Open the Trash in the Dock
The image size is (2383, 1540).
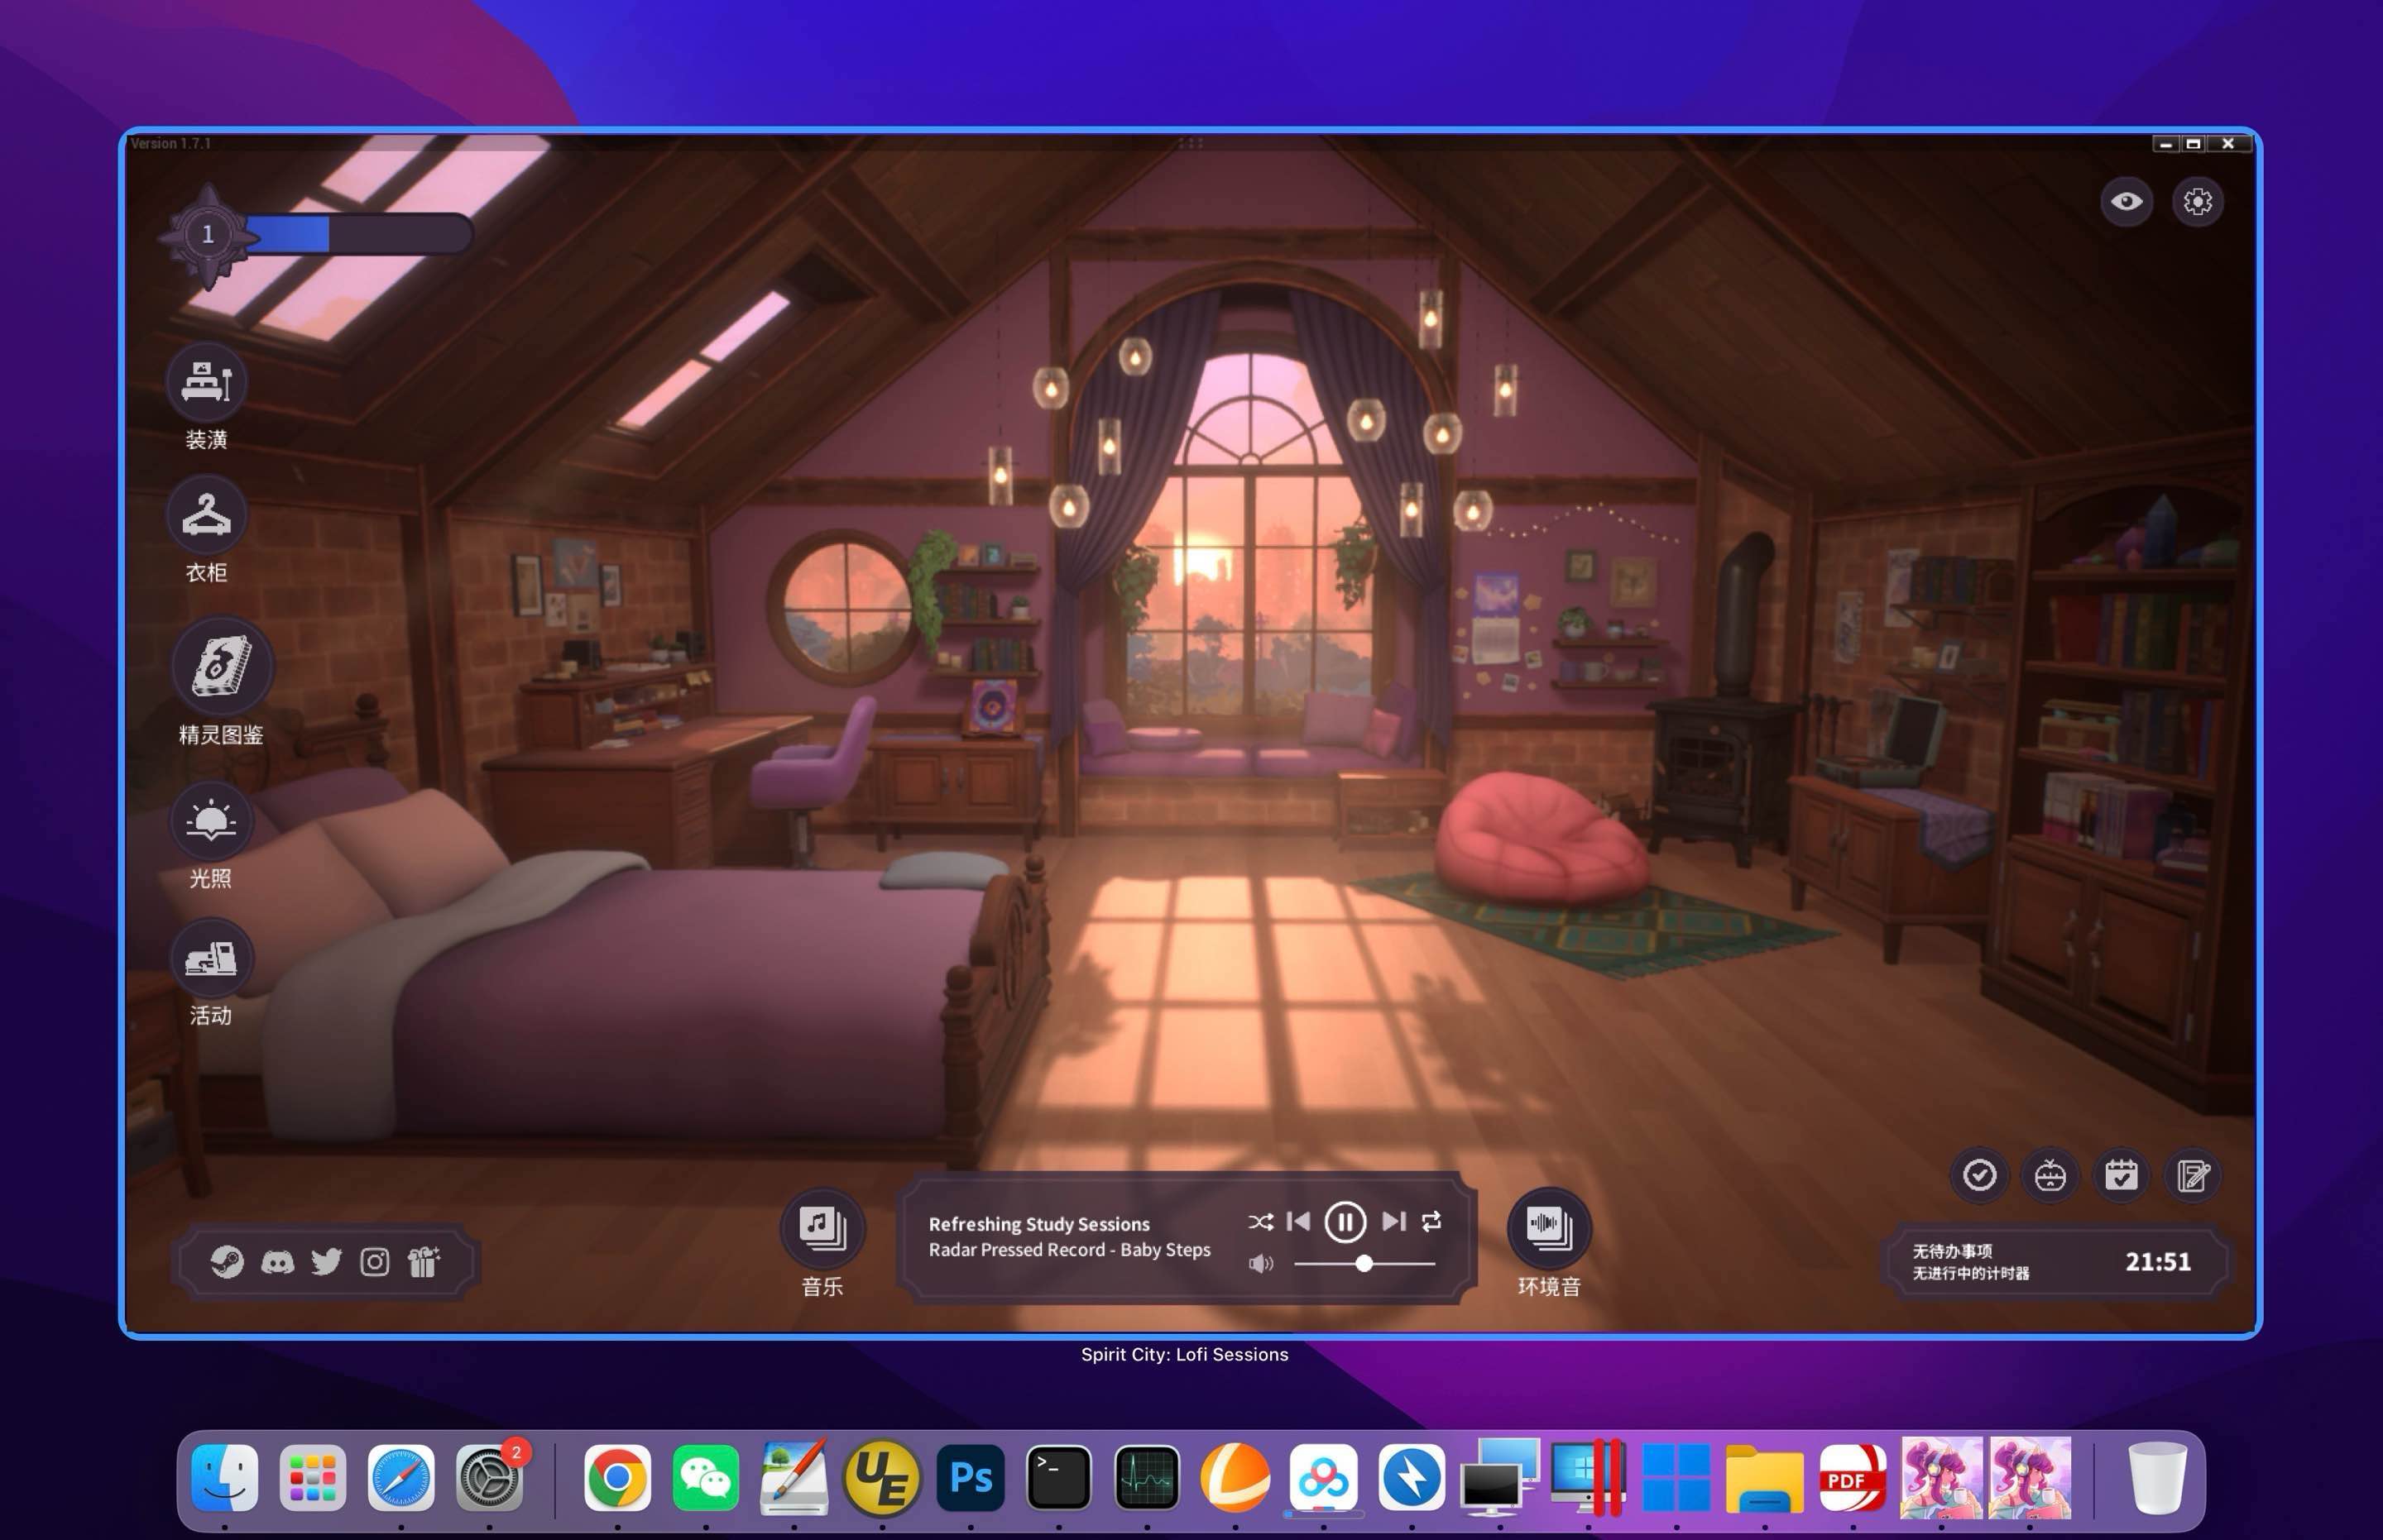click(2156, 1478)
